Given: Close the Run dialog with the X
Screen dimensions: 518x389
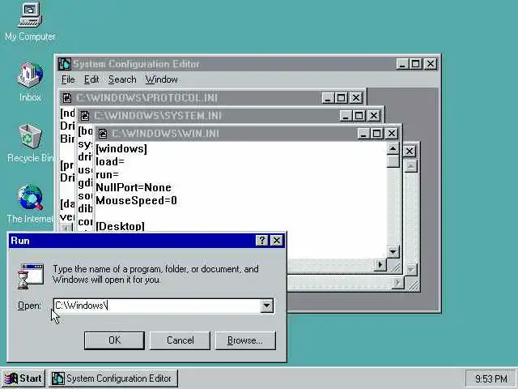Looking at the screenshot, I should click(277, 241).
